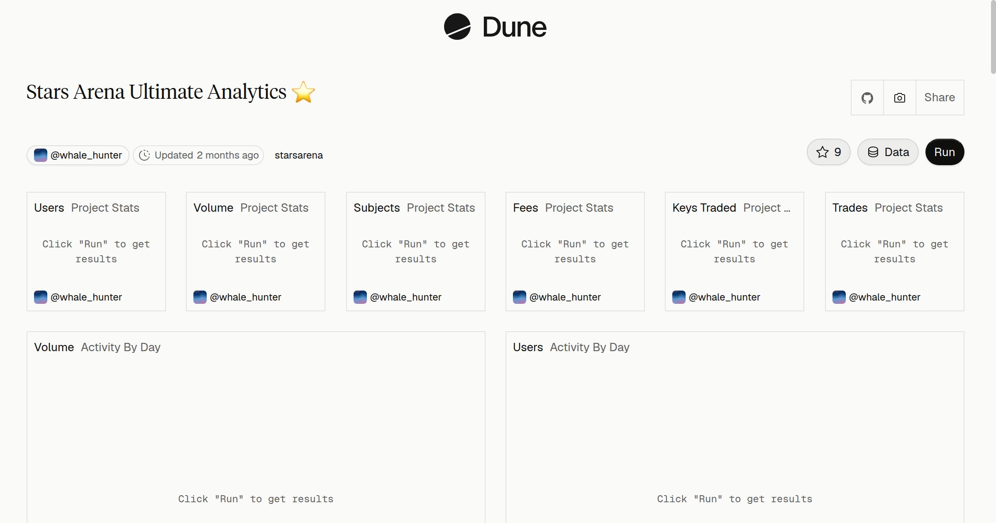Viewport: 996px width, 523px height.
Task: Open the Volume Project Stats title
Action: [251, 208]
